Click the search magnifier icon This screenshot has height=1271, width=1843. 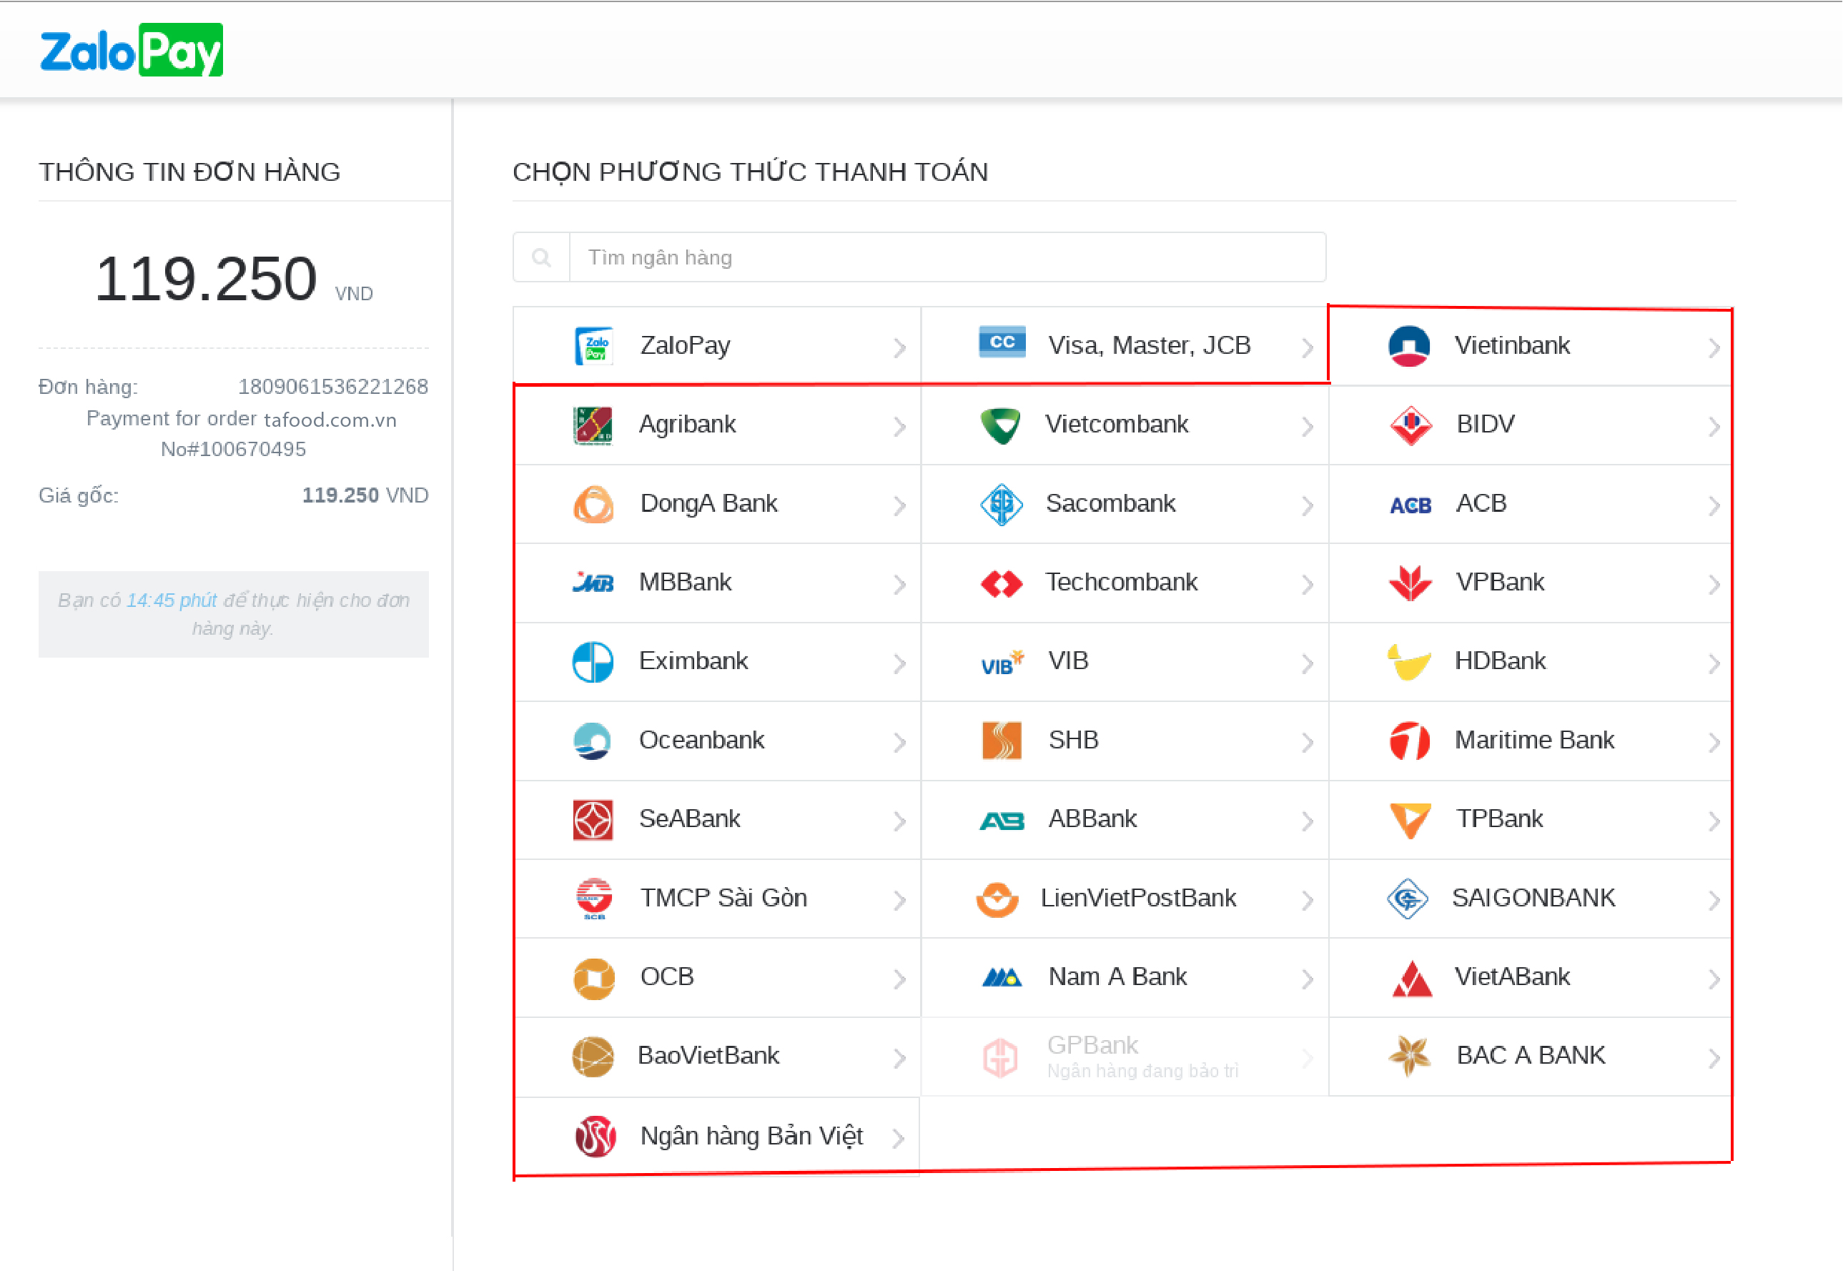542,258
